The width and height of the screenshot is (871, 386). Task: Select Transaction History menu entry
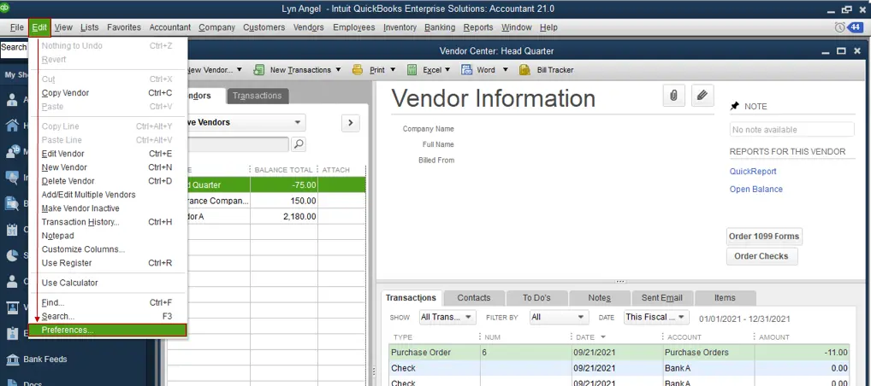pos(107,222)
